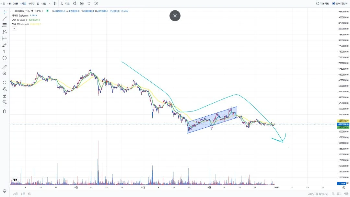Switch to 1분 interval
Viewport: 350px width, 197px height.
9,4
